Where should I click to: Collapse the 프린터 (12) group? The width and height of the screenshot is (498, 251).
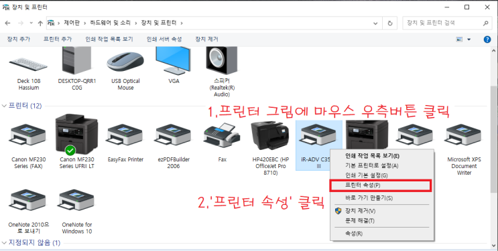tap(5, 106)
